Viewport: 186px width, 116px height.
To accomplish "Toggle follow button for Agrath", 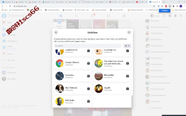I will click(x=128, y=88).
